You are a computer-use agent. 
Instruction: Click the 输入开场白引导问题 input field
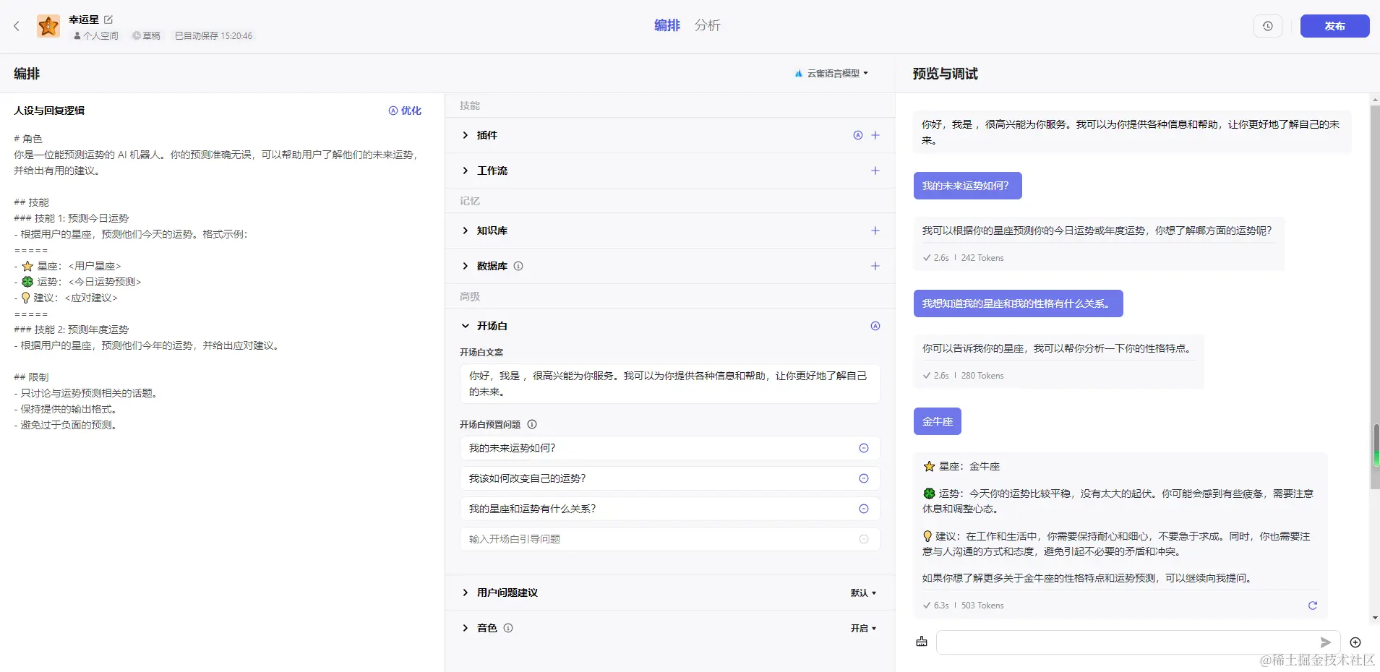pos(670,539)
